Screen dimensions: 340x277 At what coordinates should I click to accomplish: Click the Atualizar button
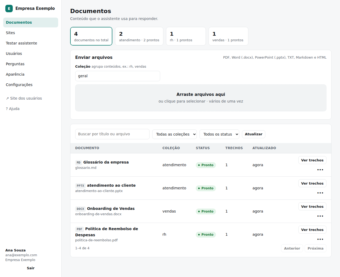coord(254,134)
